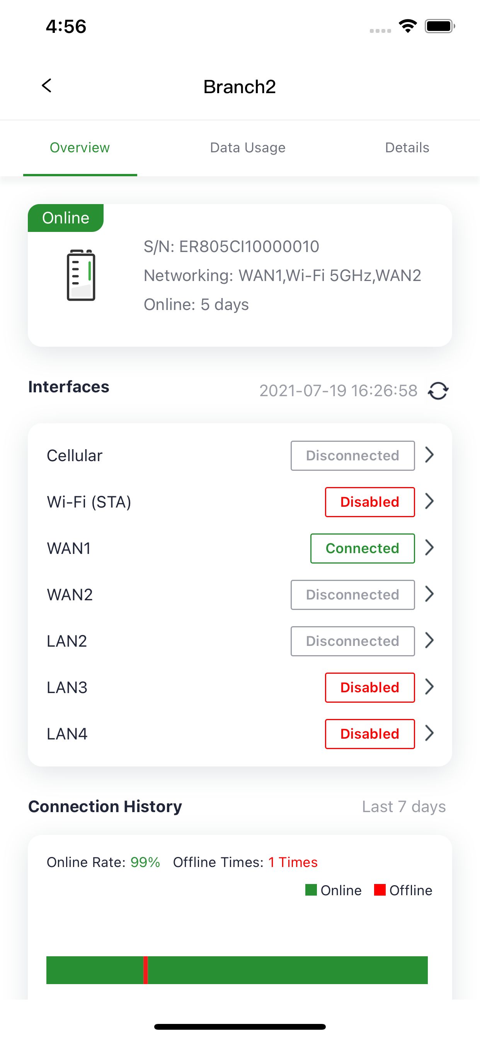Expand the Wi-Fi (STA) row chevron
The image size is (480, 1039).
tap(430, 501)
